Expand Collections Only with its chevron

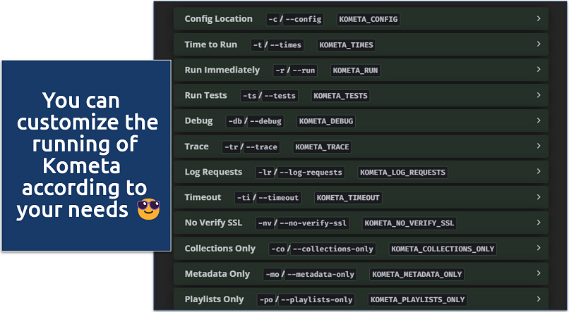[x=539, y=248]
